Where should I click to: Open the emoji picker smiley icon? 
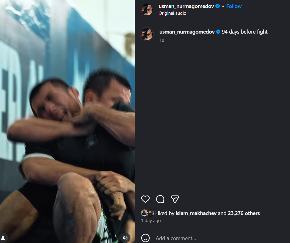(x=145, y=238)
